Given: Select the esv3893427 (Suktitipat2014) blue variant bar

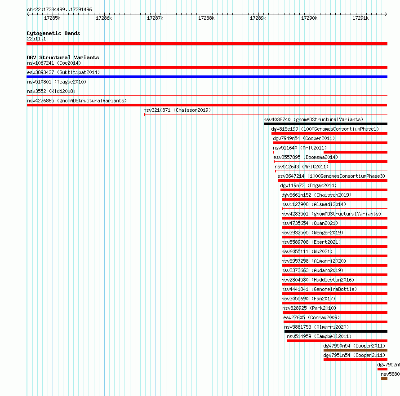Looking at the screenshot, I should click(207, 77).
